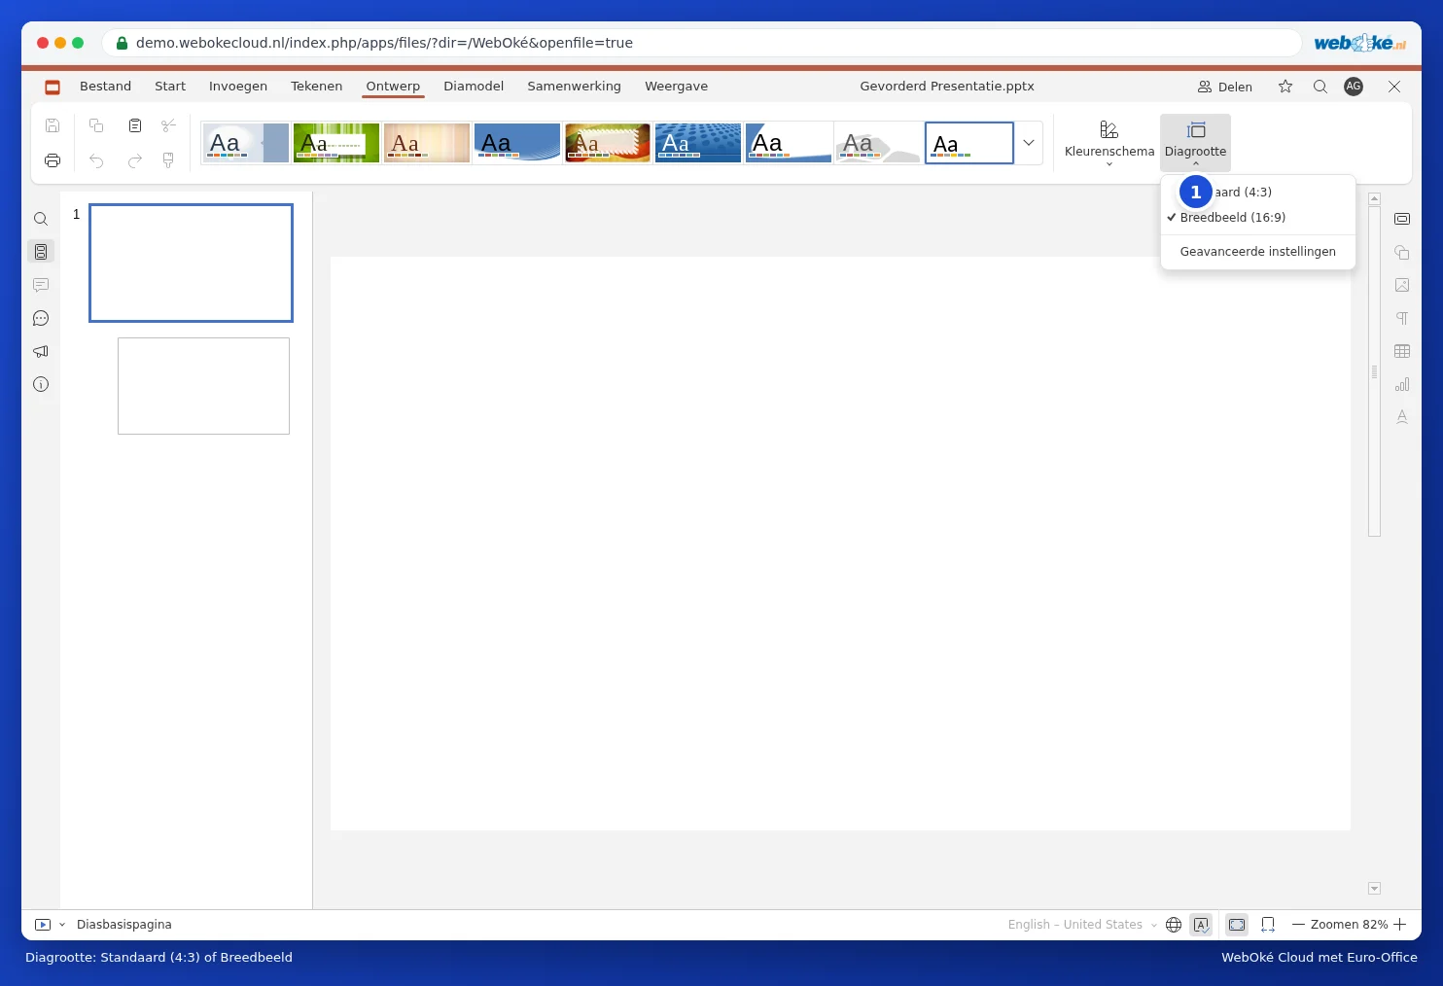Open shape settings in right sidebar
The width and height of the screenshot is (1443, 986).
coord(1402,252)
